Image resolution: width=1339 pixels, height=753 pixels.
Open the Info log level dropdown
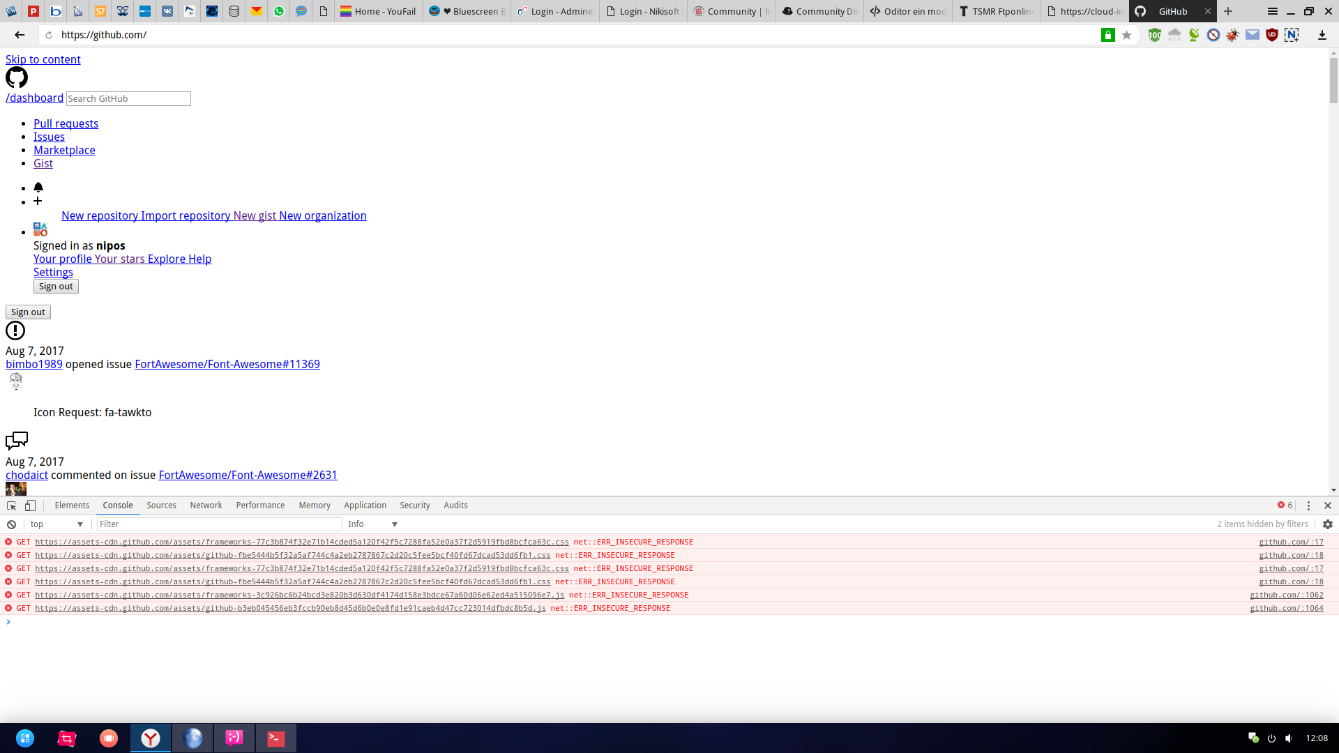click(x=372, y=524)
